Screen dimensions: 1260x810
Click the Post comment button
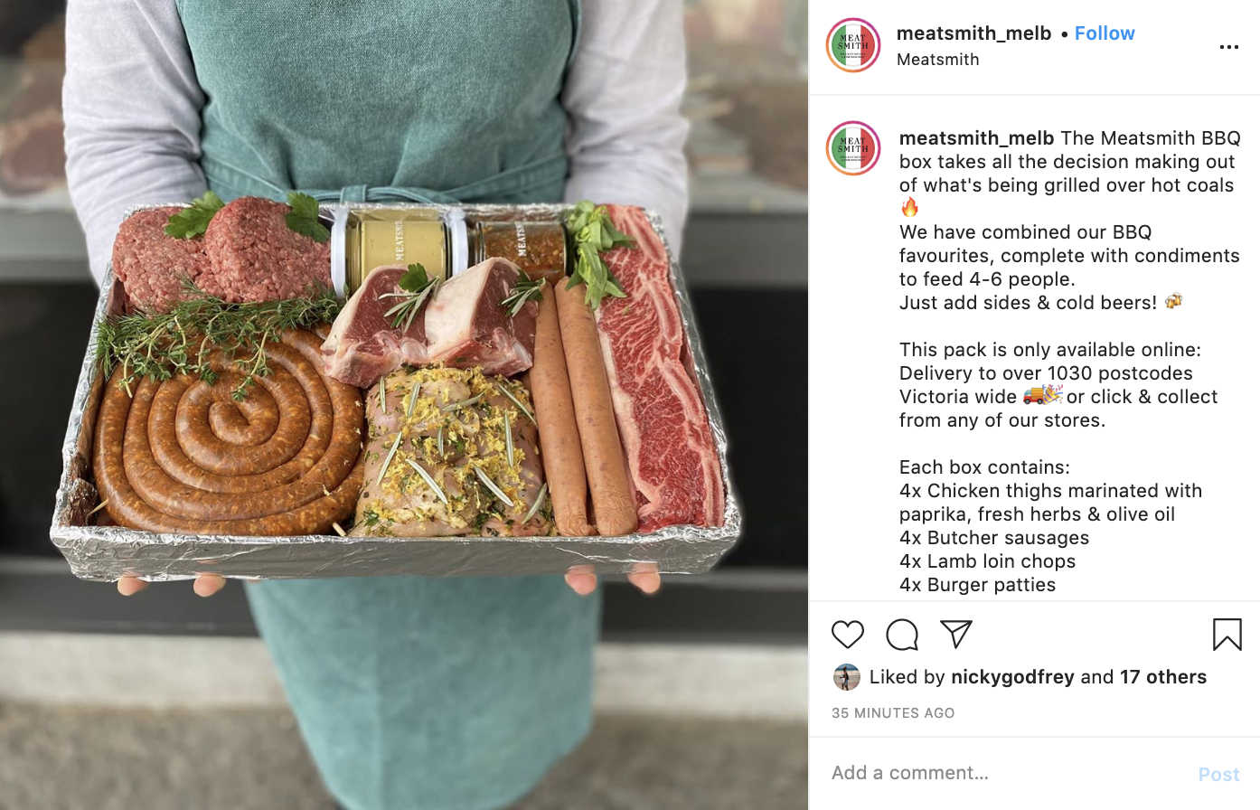coord(1218,775)
